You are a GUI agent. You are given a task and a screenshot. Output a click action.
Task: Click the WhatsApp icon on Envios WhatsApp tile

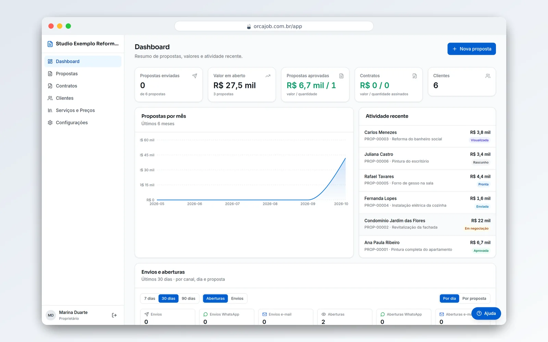pos(206,314)
